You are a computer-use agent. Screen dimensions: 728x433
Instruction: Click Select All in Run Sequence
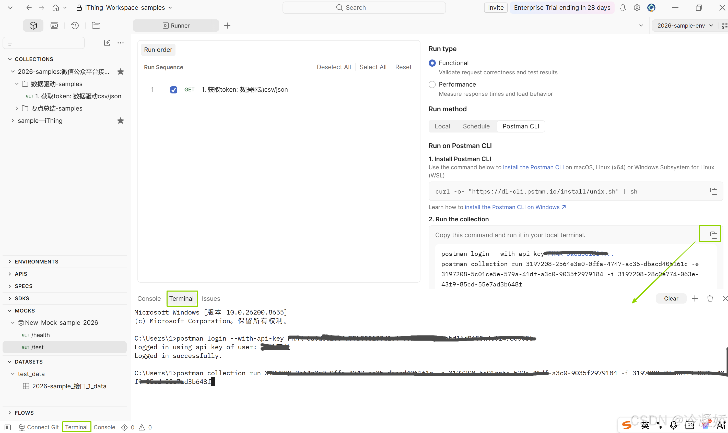373,67
